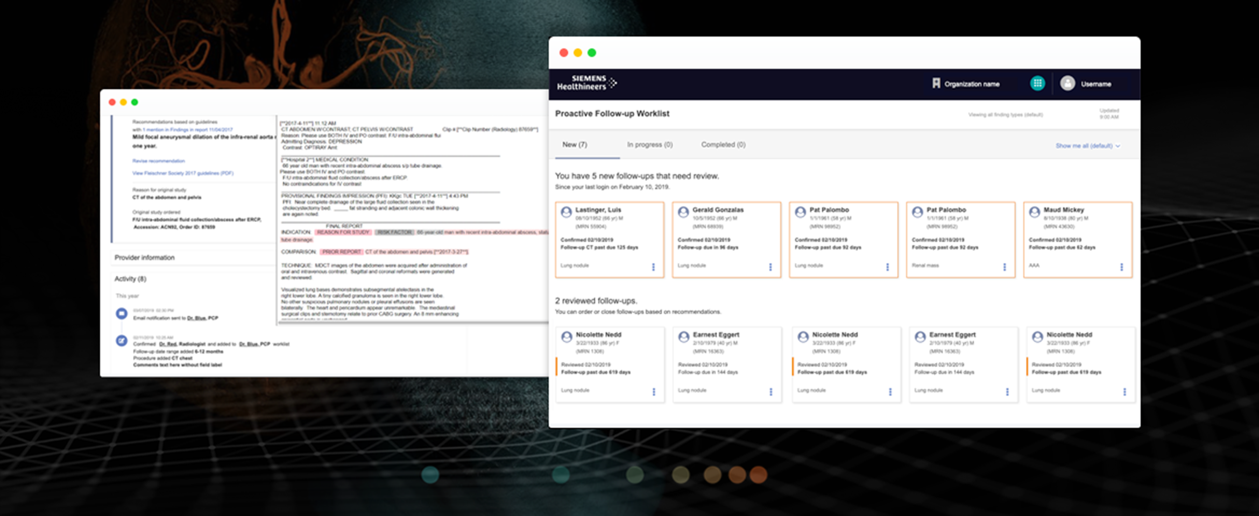Open kebab menu on Pat Palombo Lung nodule card
The width and height of the screenshot is (1259, 516).
click(887, 267)
